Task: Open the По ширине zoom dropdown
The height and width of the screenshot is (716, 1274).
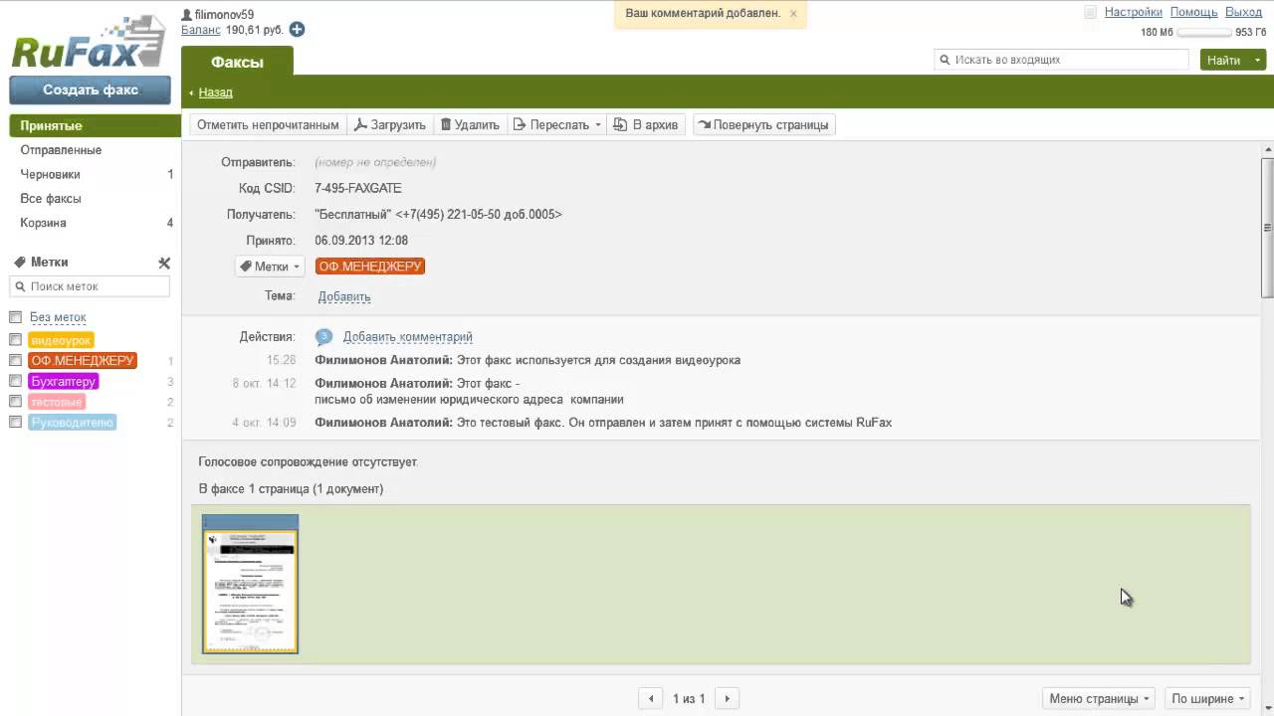Action: point(1208,699)
